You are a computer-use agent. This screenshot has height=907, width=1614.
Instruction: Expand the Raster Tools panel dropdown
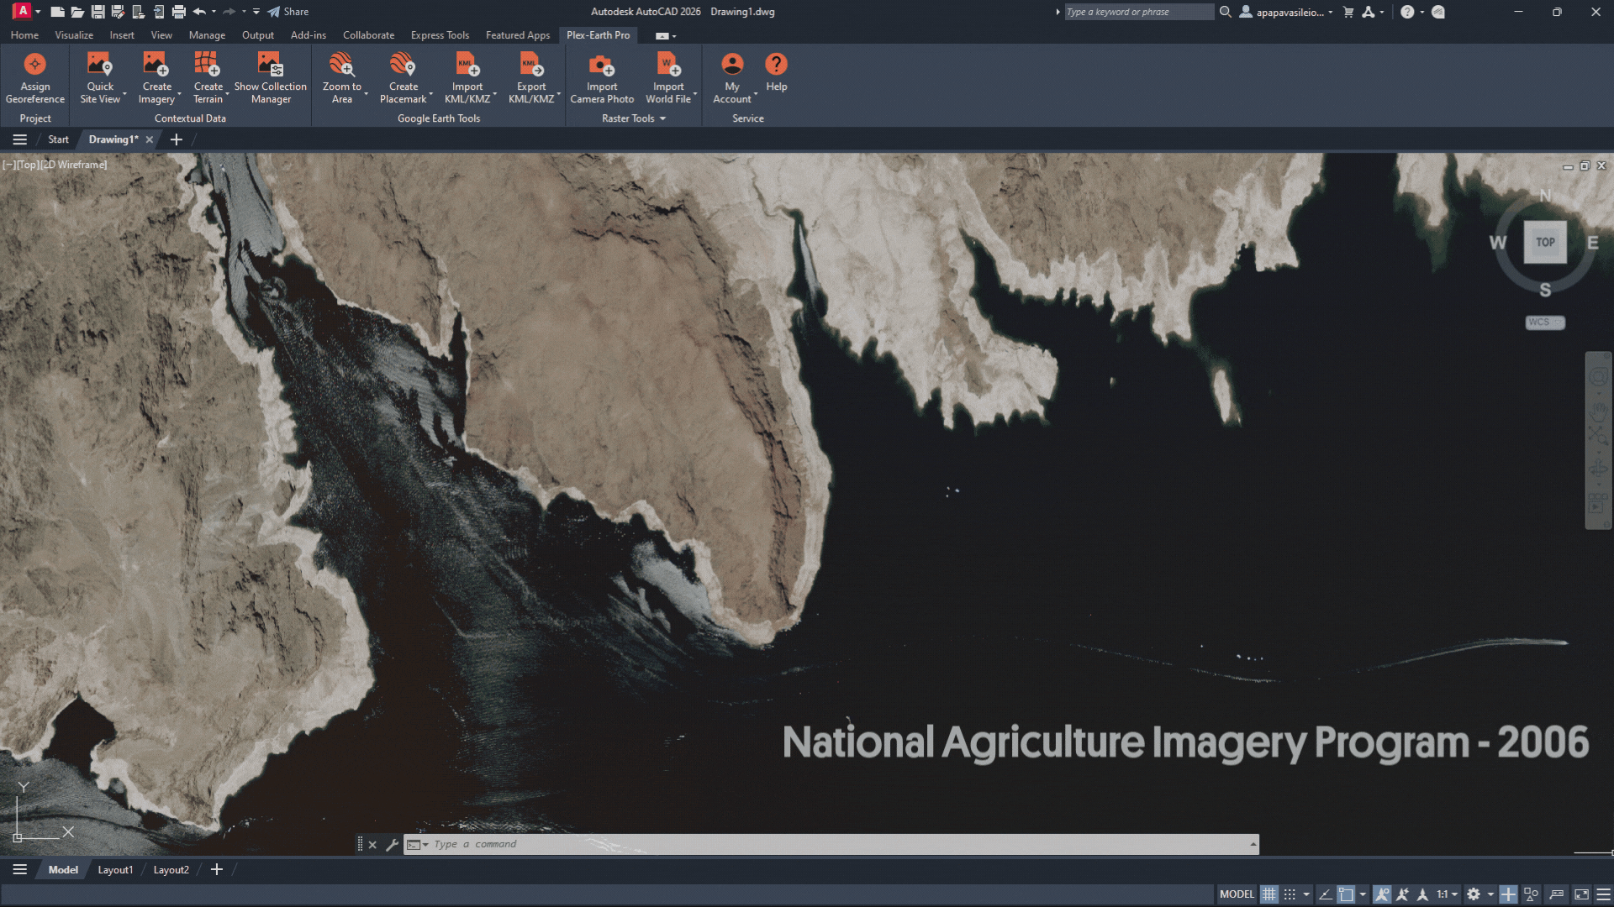(x=662, y=118)
